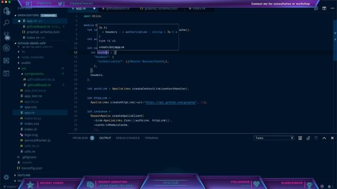Image resolution: width=337 pixels, height=189 pixels.
Task: Open the Manage gear menu
Action: click(6, 177)
